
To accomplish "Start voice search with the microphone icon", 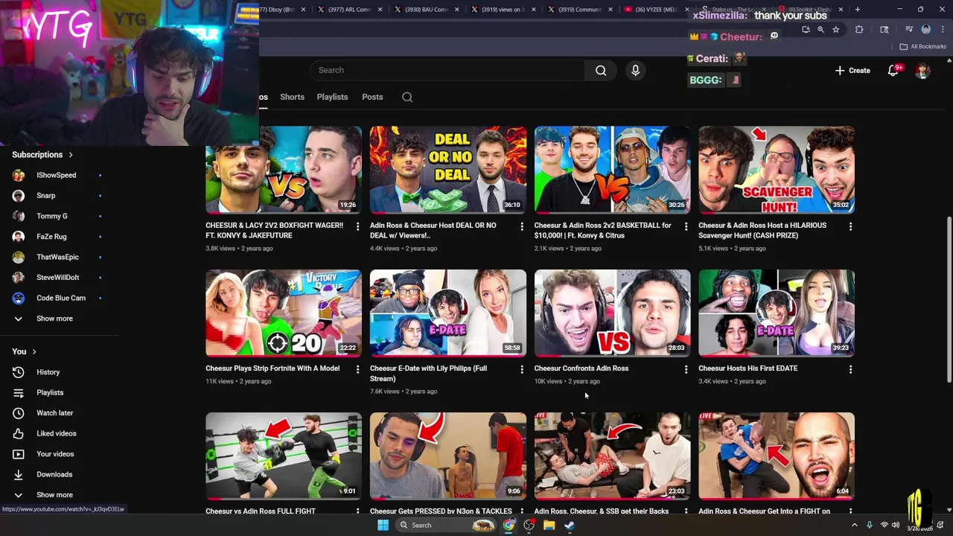I will tap(635, 70).
